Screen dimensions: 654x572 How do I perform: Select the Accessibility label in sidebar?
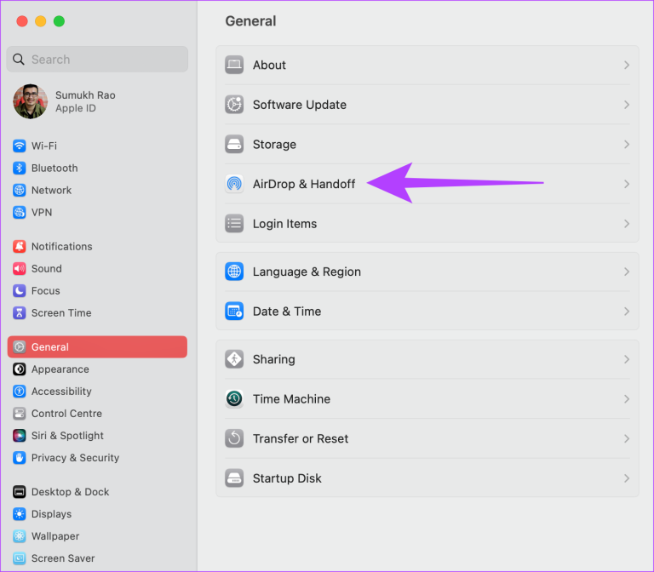click(x=61, y=391)
